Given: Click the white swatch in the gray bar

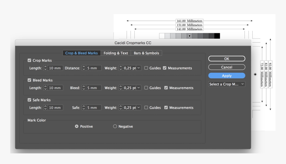Looking at the screenshot, I should [x=162, y=36].
